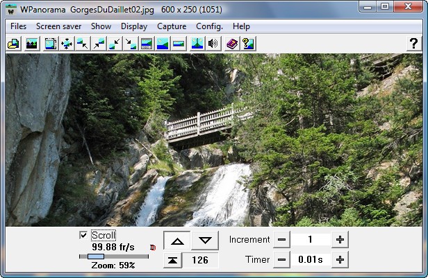Open the Screen saver menu
This screenshot has height=278, width=428.
click(x=58, y=26)
